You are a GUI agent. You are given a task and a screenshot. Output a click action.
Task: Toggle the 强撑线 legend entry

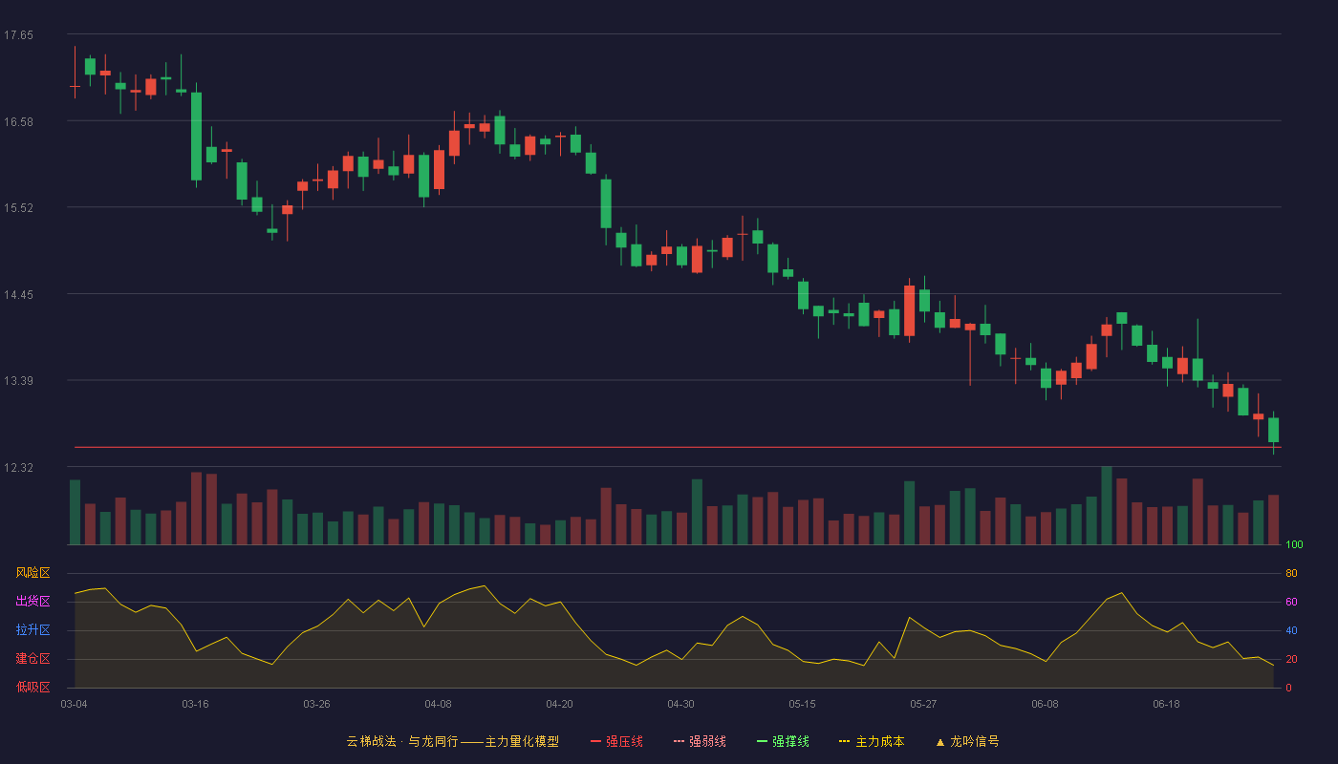coord(783,741)
